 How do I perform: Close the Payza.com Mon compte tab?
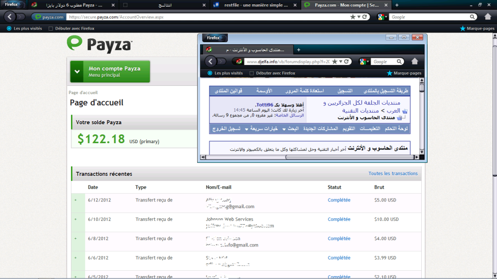[x=386, y=5]
